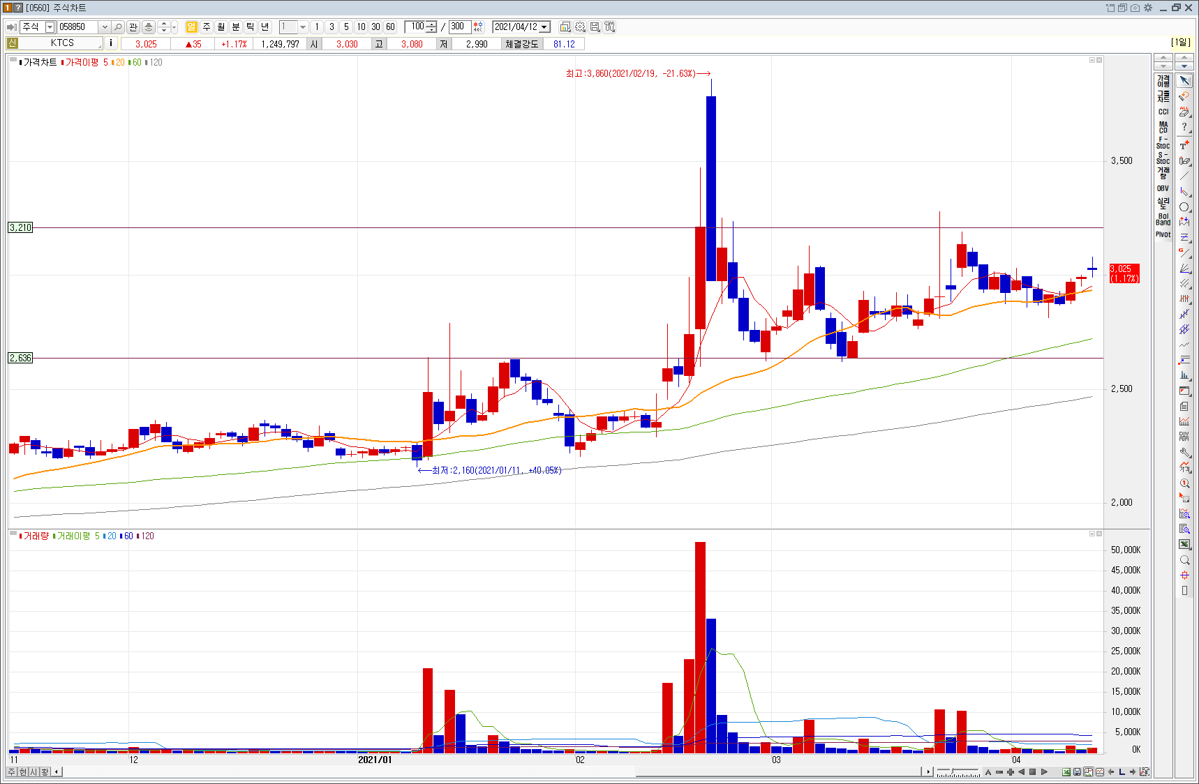Screen dimensions: 1199x784
Task: Click the save chart layout icon in toolbar
Action: 595,27
